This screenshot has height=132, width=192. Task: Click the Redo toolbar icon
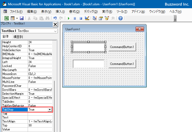pos(61,18)
